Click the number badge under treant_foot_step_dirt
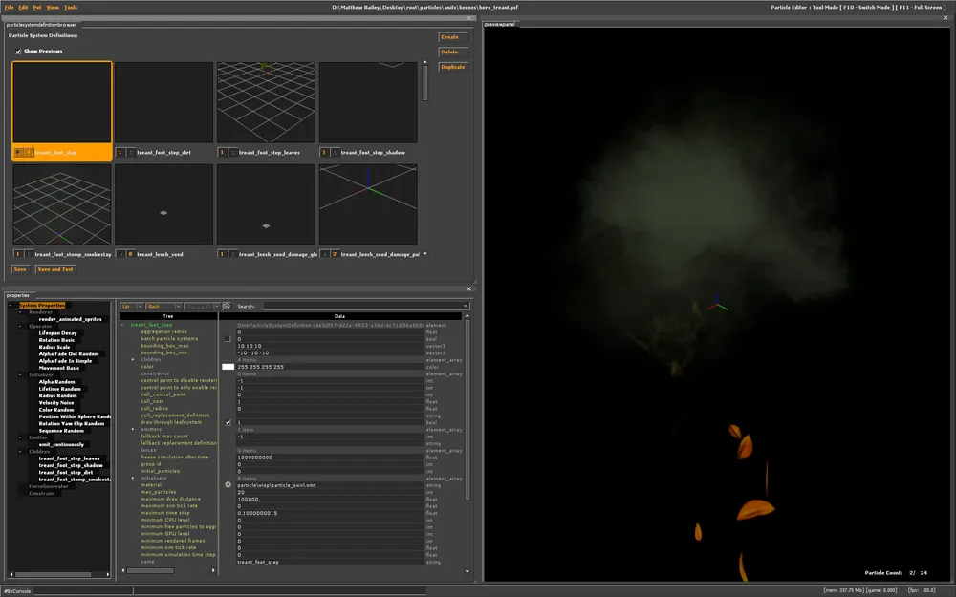Image resolution: width=956 pixels, height=597 pixels. coord(119,152)
